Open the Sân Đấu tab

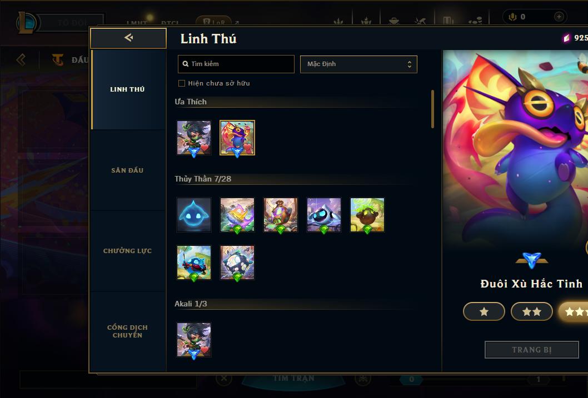pos(127,170)
